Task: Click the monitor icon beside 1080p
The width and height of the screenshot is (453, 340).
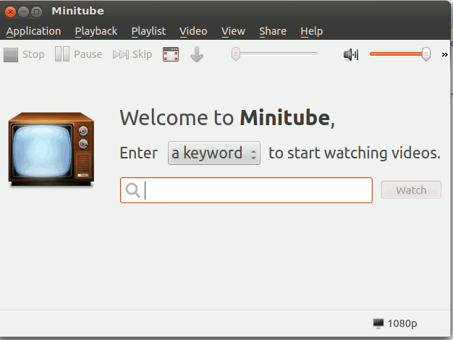Action: pos(378,323)
